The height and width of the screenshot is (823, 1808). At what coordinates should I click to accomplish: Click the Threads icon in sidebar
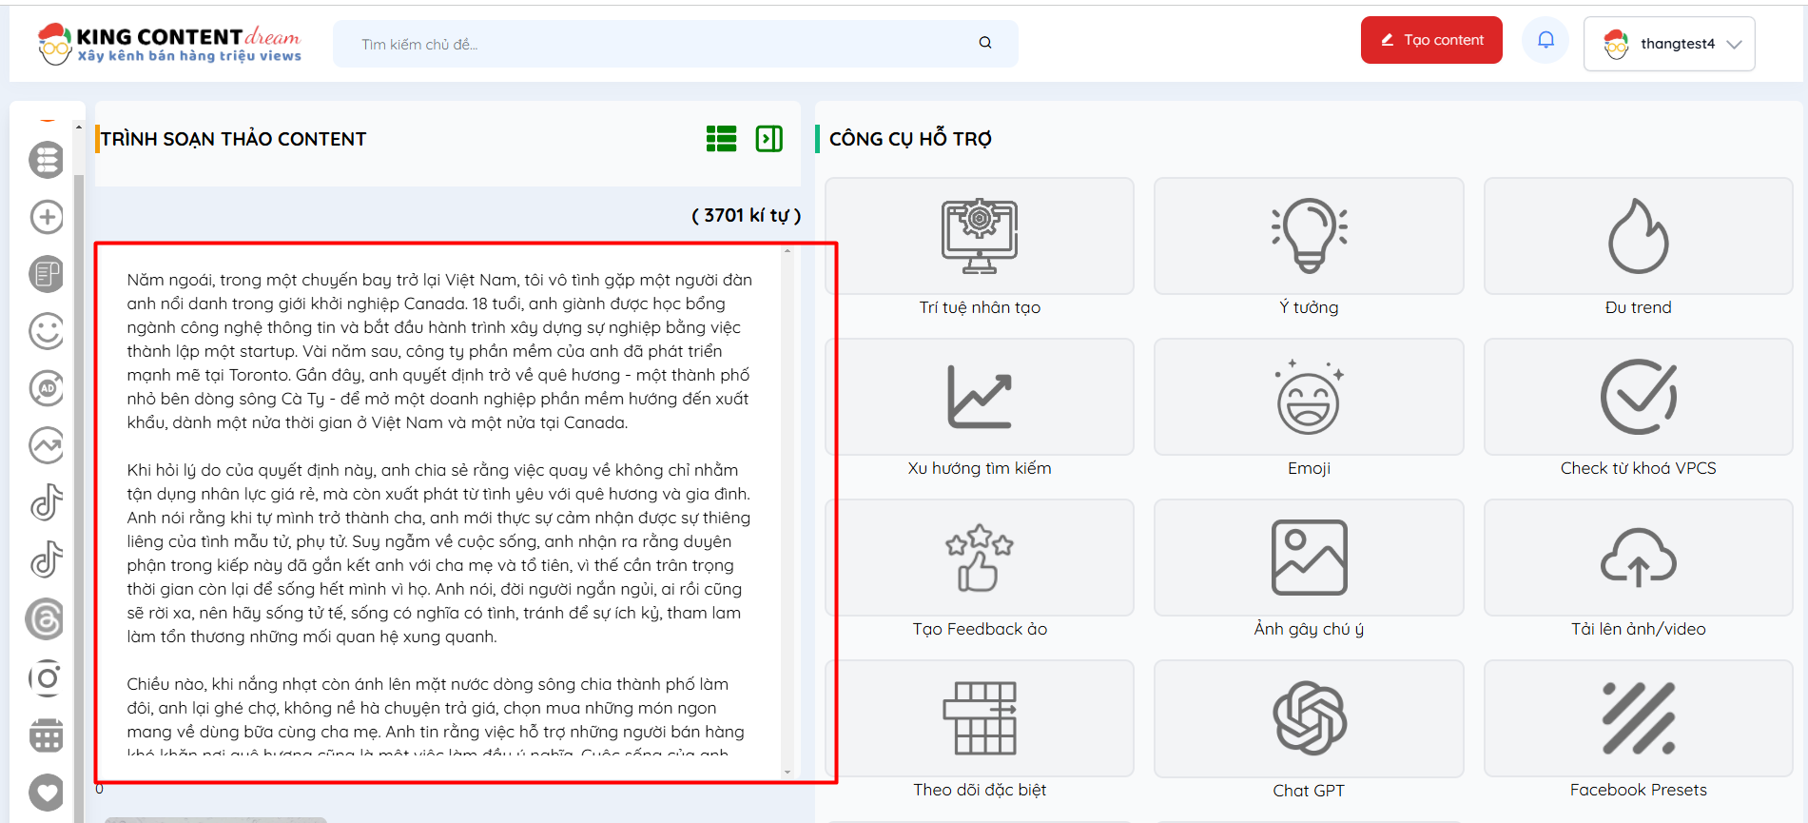(x=46, y=619)
